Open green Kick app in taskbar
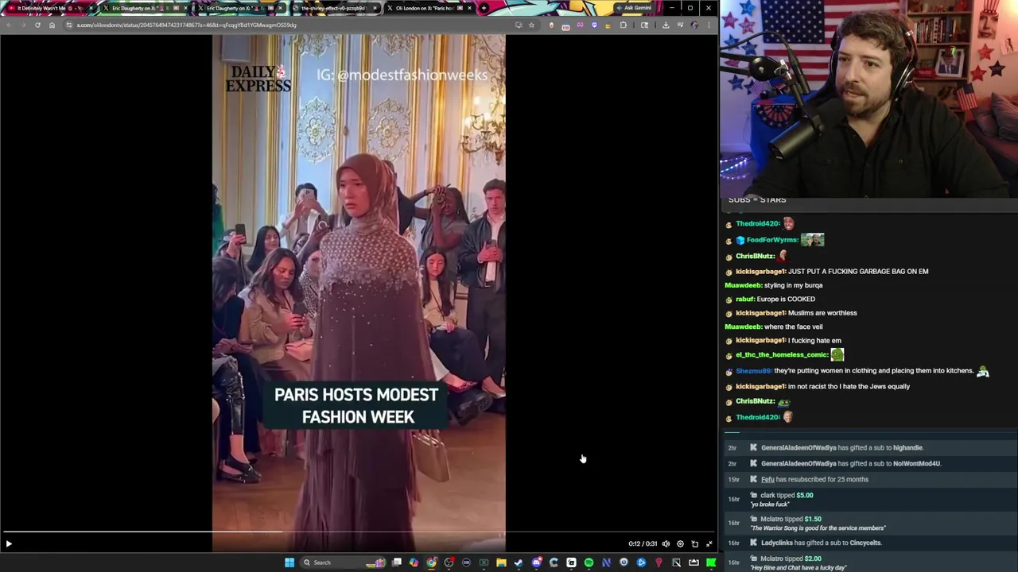This screenshot has width=1018, height=572. tap(710, 562)
